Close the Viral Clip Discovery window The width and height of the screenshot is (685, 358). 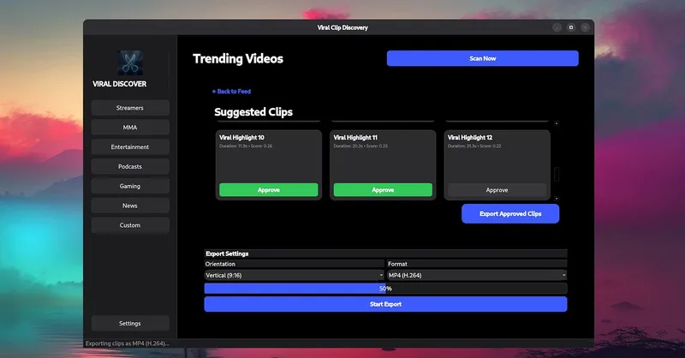tap(585, 27)
